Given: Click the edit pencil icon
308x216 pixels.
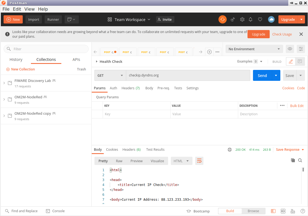Looking at the screenshot, I should 291,61.
